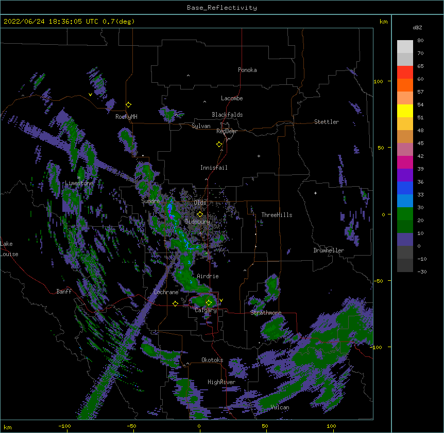Click the Calgary city label
The width and height of the screenshot is (444, 433).
[206, 310]
